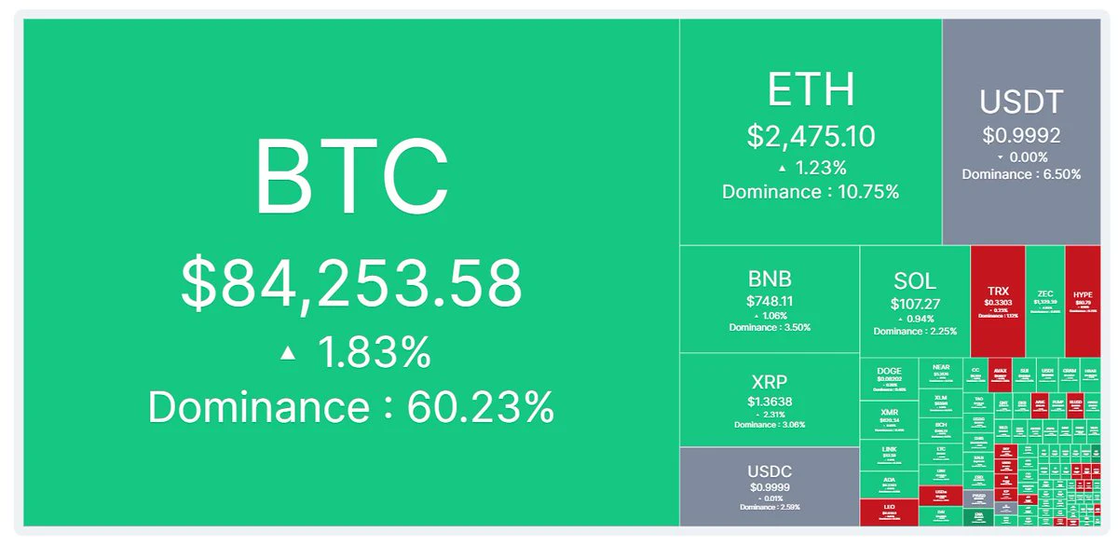
Task: Click the green ZEC tile
Action: (x=1045, y=301)
